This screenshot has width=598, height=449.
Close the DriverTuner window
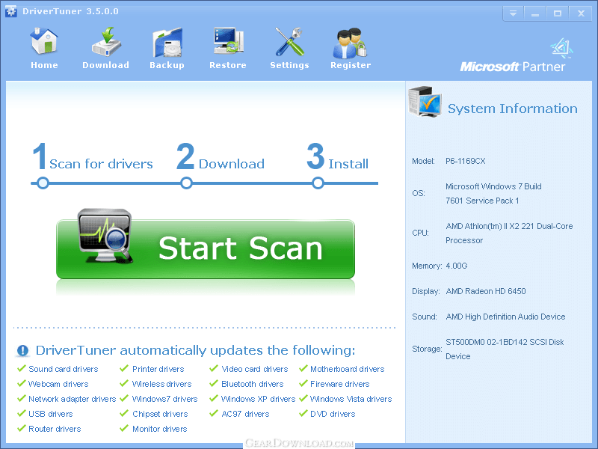pos(581,13)
